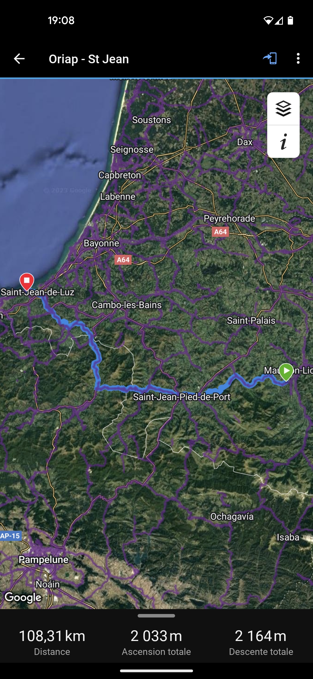Select the Descente totale stat
The width and height of the screenshot is (313, 679).
[261, 642]
